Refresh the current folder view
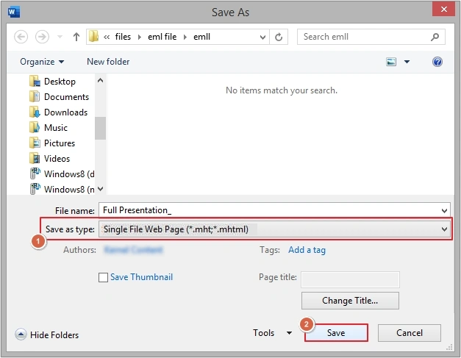461x358 pixels. pyautogui.click(x=279, y=37)
